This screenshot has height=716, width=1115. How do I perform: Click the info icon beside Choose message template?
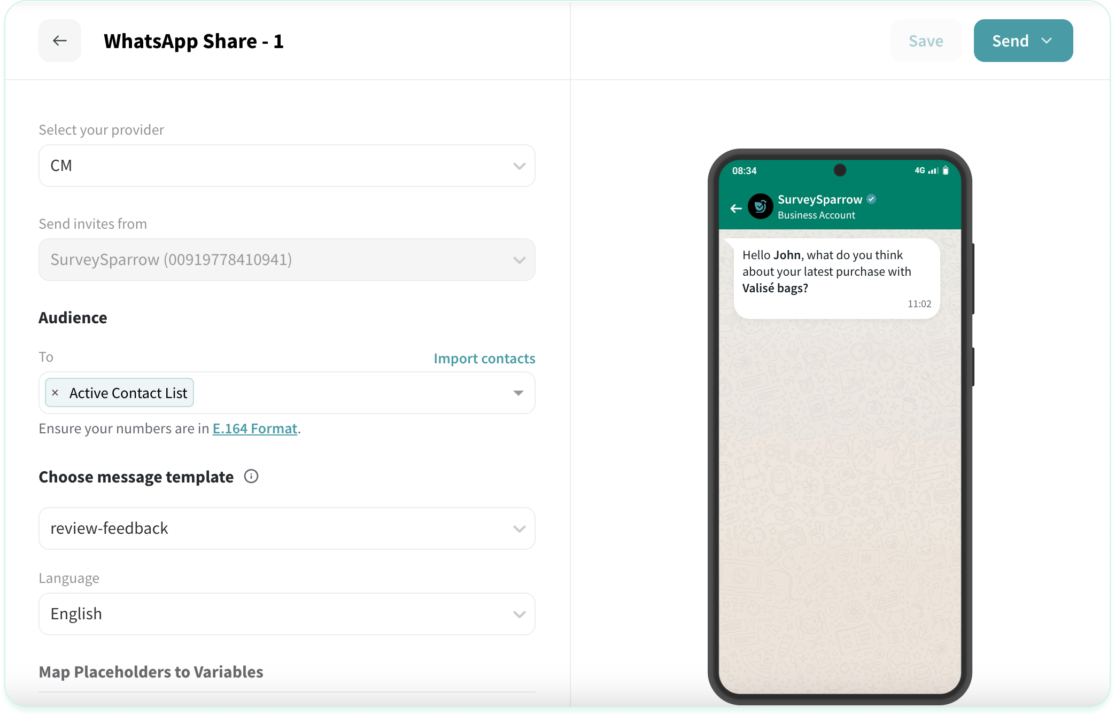click(x=251, y=476)
